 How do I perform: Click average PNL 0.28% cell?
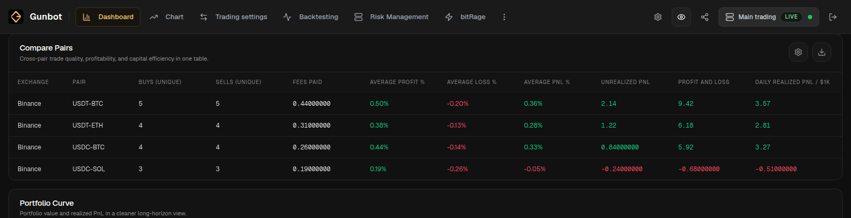pyautogui.click(x=533, y=125)
